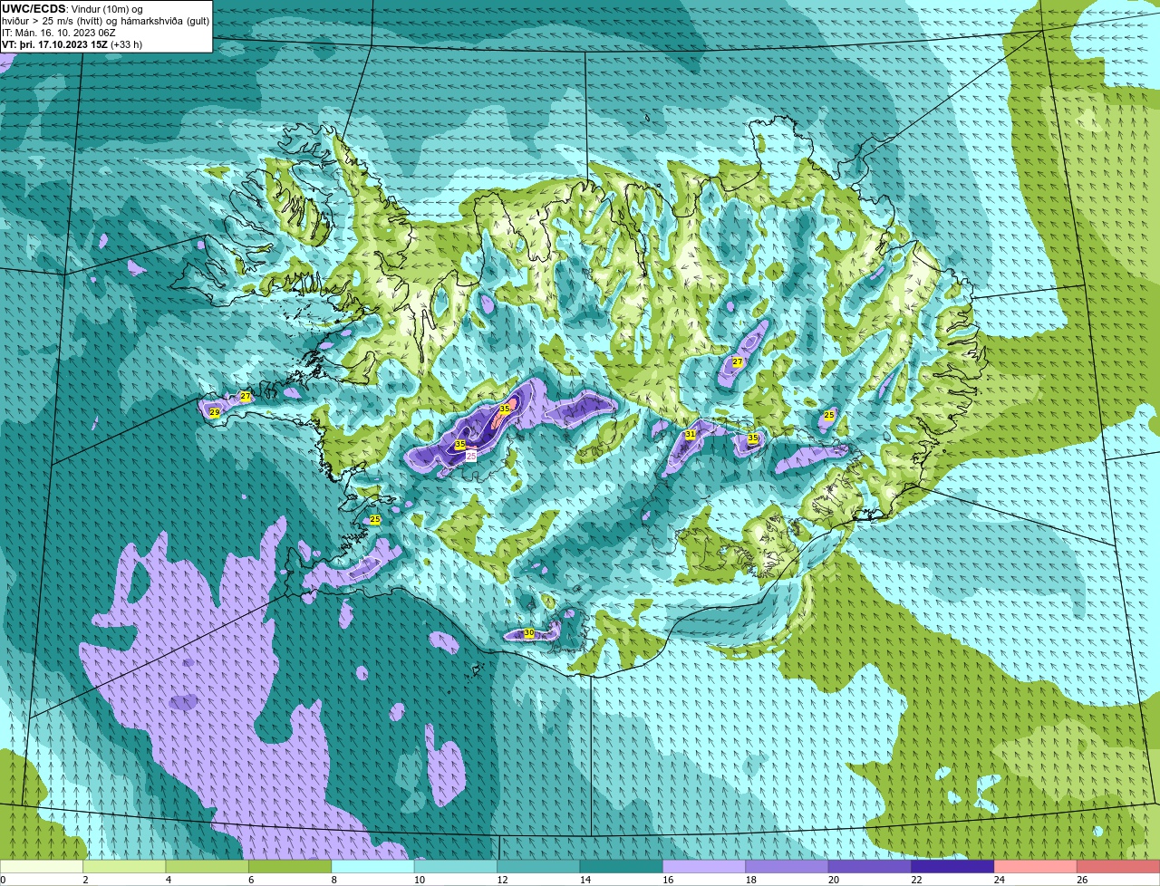The width and height of the screenshot is (1160, 886).
Task: Select the 16–18 m/s lavender legend swatch
Action: 704,867
